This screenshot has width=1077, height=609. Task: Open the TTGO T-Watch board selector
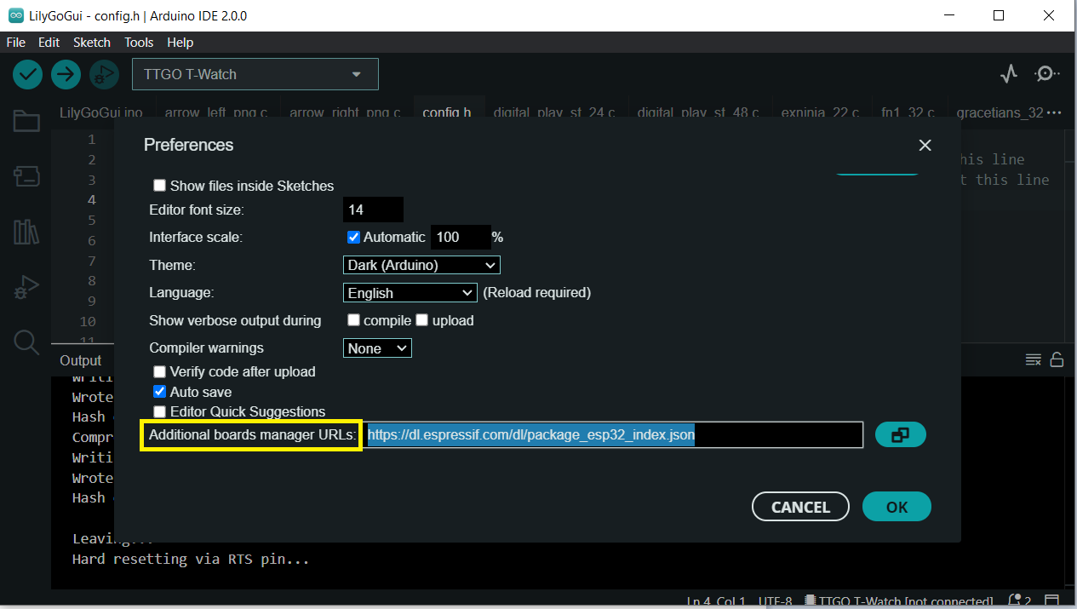255,74
